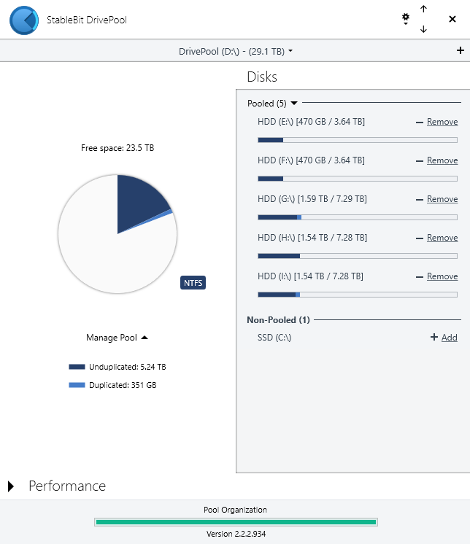Click the Unduplicated dark blue legend swatch

pyautogui.click(x=77, y=367)
